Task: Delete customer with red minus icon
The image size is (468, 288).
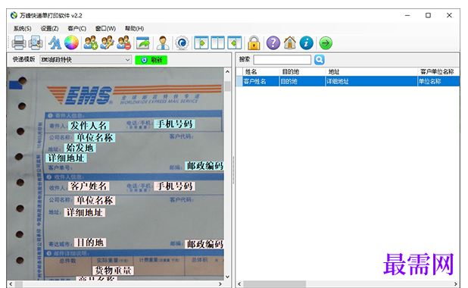Action: tap(124, 42)
